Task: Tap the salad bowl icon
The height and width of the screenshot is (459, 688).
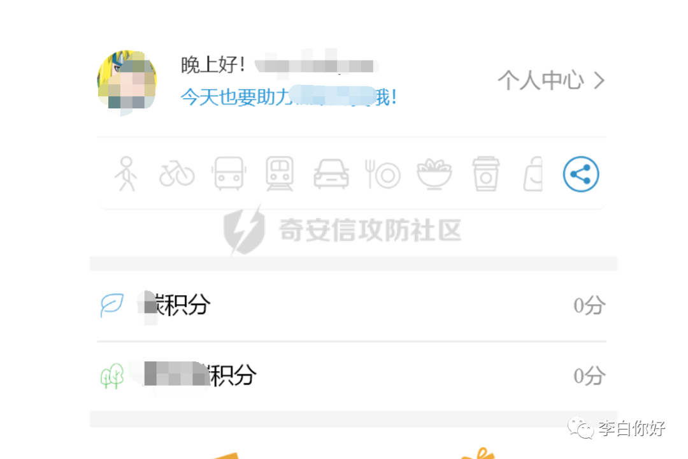Action: 434,175
